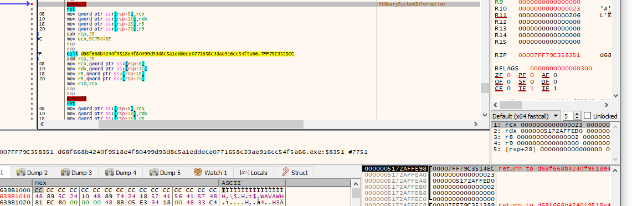The image size is (632, 206).
Task: Click the info line address ending $8351 #7751
Action: (184, 152)
